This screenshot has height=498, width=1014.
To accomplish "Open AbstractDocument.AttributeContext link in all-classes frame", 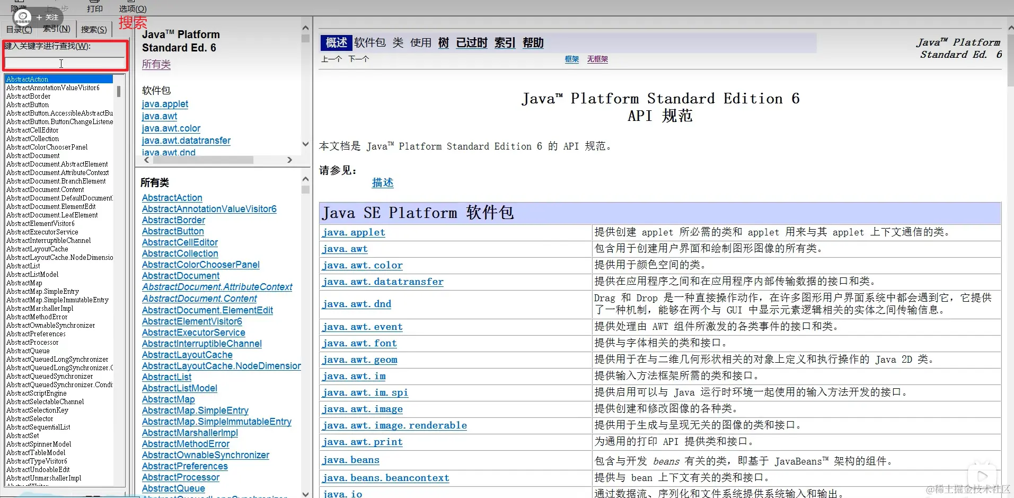I will 217,287.
